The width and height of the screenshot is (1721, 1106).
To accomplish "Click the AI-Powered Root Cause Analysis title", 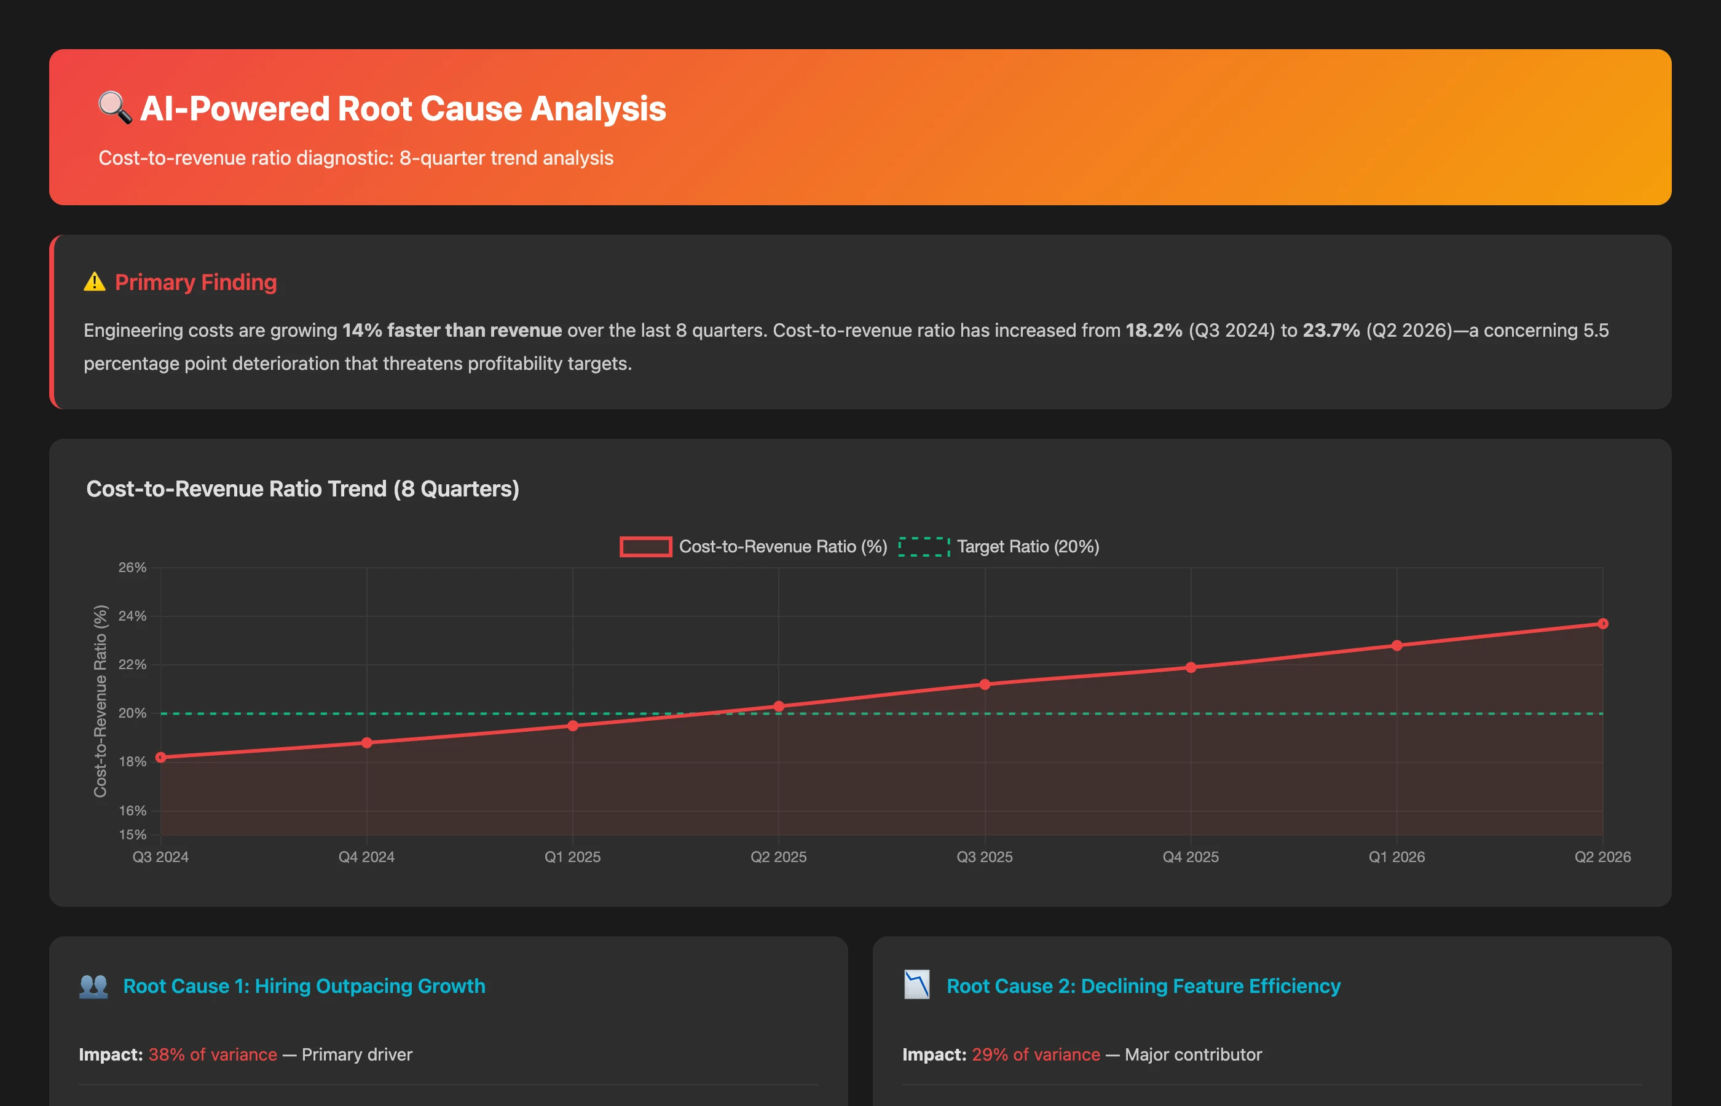I will coord(403,109).
